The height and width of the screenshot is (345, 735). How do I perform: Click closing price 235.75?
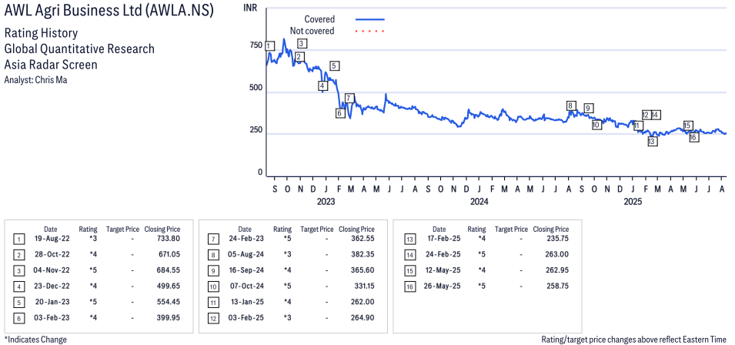(558, 239)
